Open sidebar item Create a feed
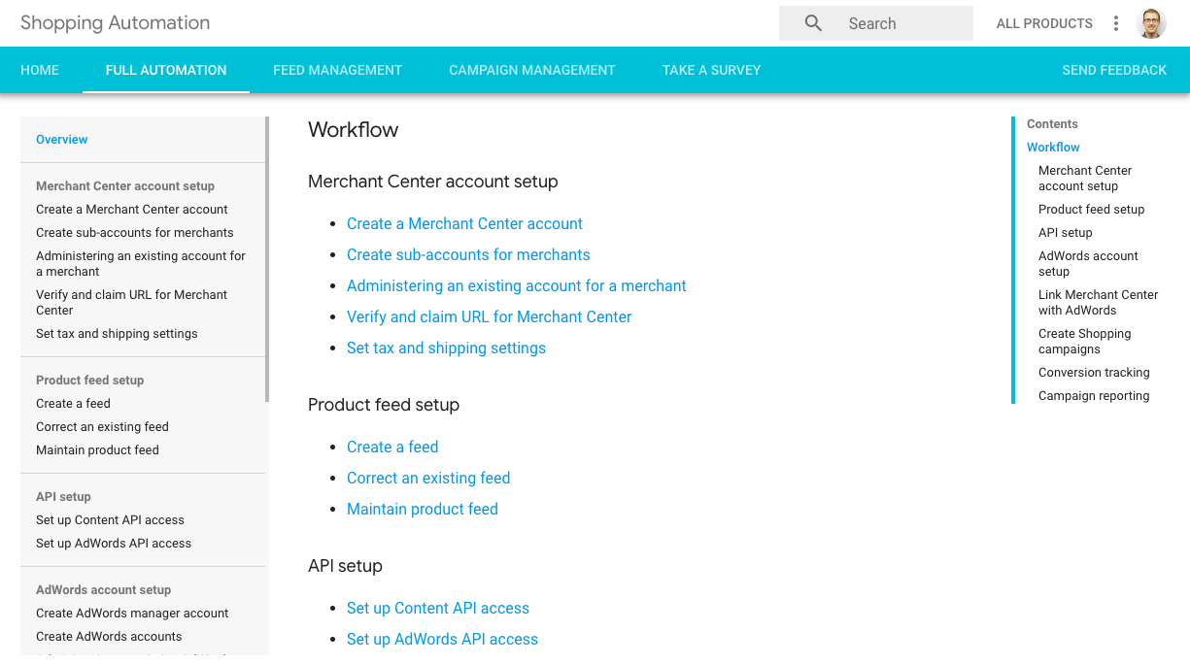 (73, 404)
